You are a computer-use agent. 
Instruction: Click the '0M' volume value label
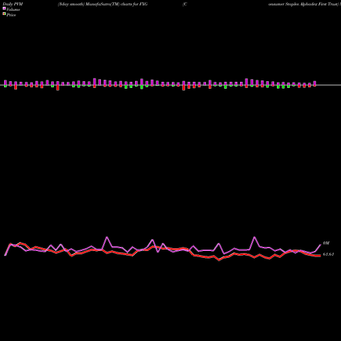pyautogui.click(x=326, y=243)
